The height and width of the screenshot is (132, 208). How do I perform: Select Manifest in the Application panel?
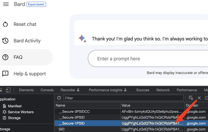pos(15,106)
